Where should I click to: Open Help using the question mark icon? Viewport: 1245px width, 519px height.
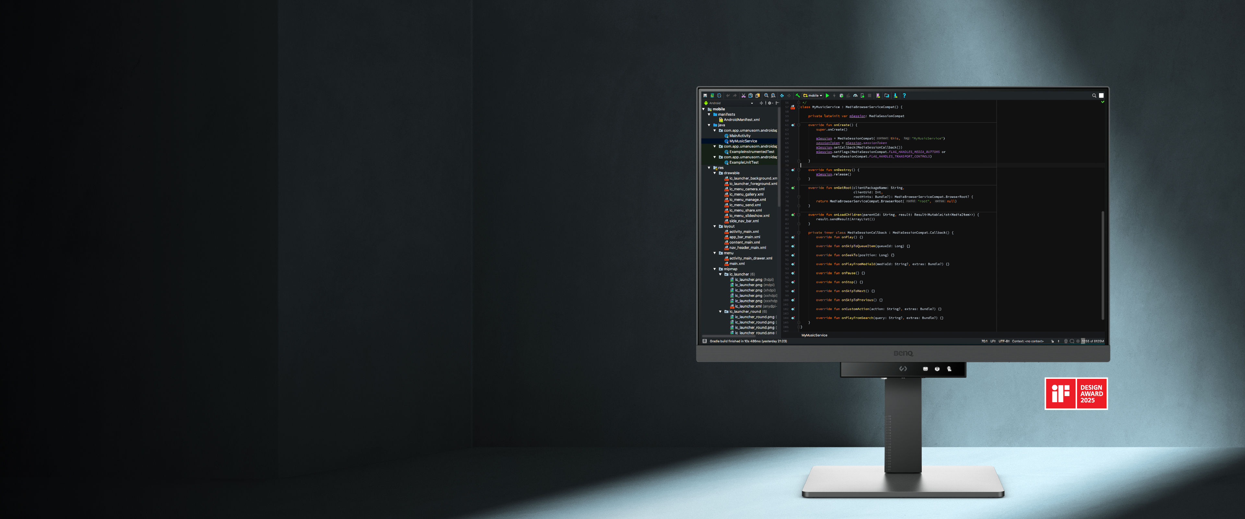pyautogui.click(x=905, y=95)
